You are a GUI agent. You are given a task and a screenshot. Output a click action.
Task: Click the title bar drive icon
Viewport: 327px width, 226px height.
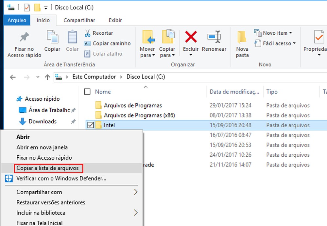coord(11,8)
